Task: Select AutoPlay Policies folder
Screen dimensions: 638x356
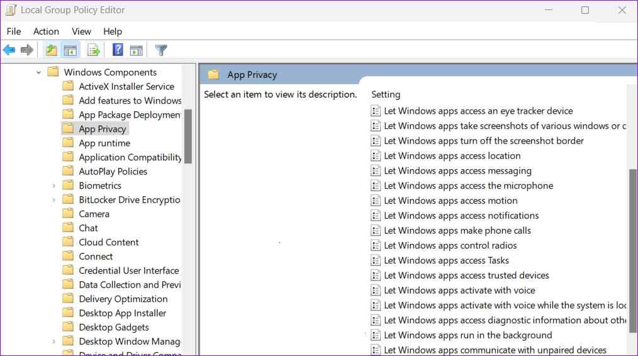Action: click(x=113, y=171)
